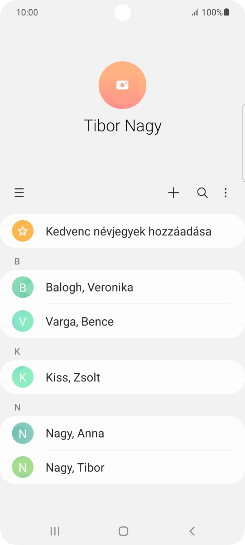Tap Nagy, Anna's avatar circle
This screenshot has width=245, height=545.
coord(23,433)
